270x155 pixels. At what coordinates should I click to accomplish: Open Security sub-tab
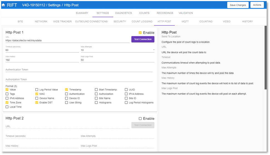(x=120, y=21)
